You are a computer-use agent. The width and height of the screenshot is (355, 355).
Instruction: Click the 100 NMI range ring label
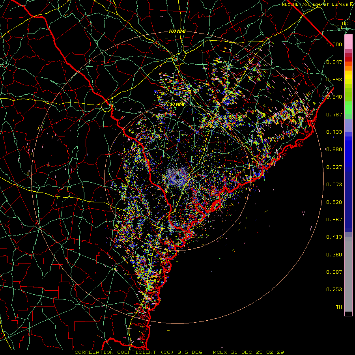pos(177,31)
